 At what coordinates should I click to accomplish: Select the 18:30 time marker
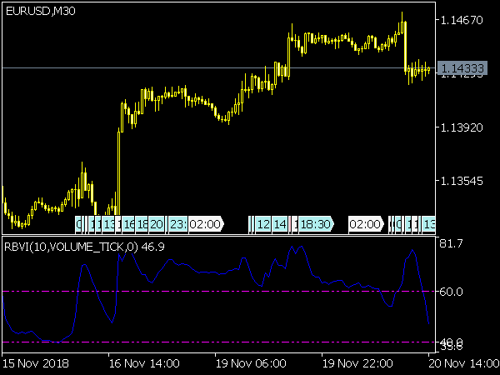point(316,224)
